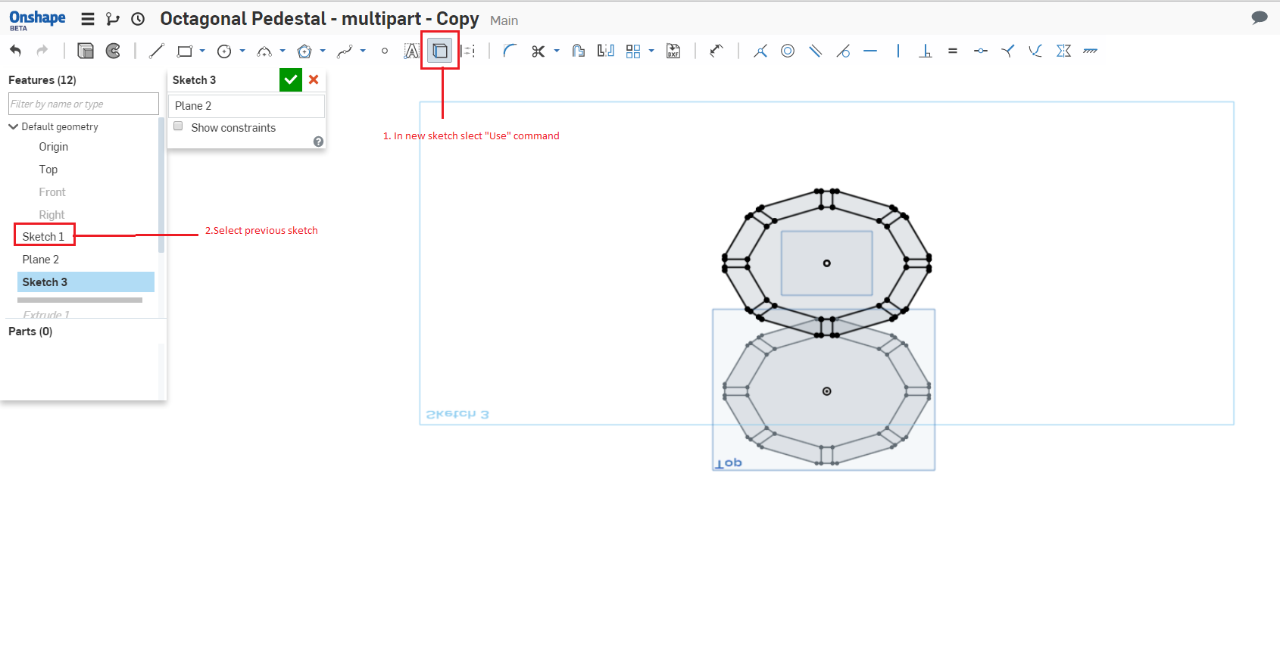Click the Sketch fillet tool
This screenshot has width=1280, height=663.
(510, 51)
